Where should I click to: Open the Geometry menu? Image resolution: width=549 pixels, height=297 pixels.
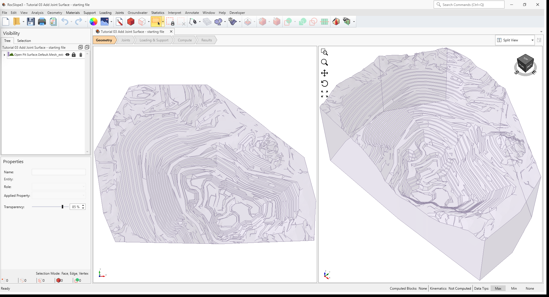point(55,13)
